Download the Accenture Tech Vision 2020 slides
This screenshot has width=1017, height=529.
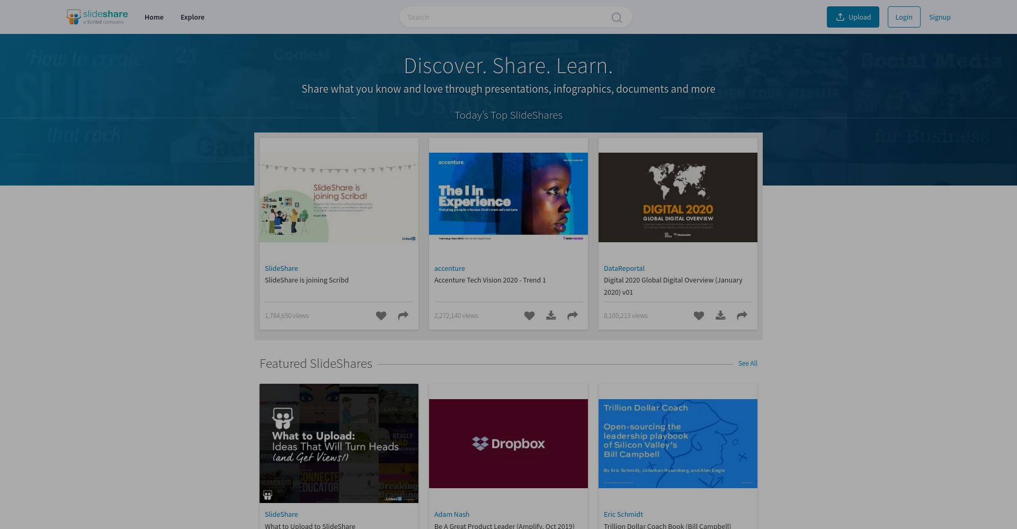pyautogui.click(x=551, y=316)
